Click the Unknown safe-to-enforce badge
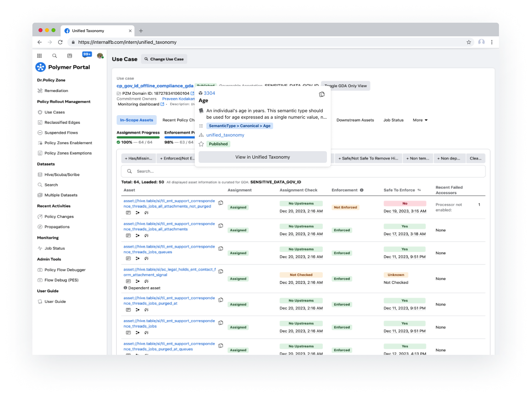Image resolution: width=532 pixels, height=397 pixels. pos(396,275)
